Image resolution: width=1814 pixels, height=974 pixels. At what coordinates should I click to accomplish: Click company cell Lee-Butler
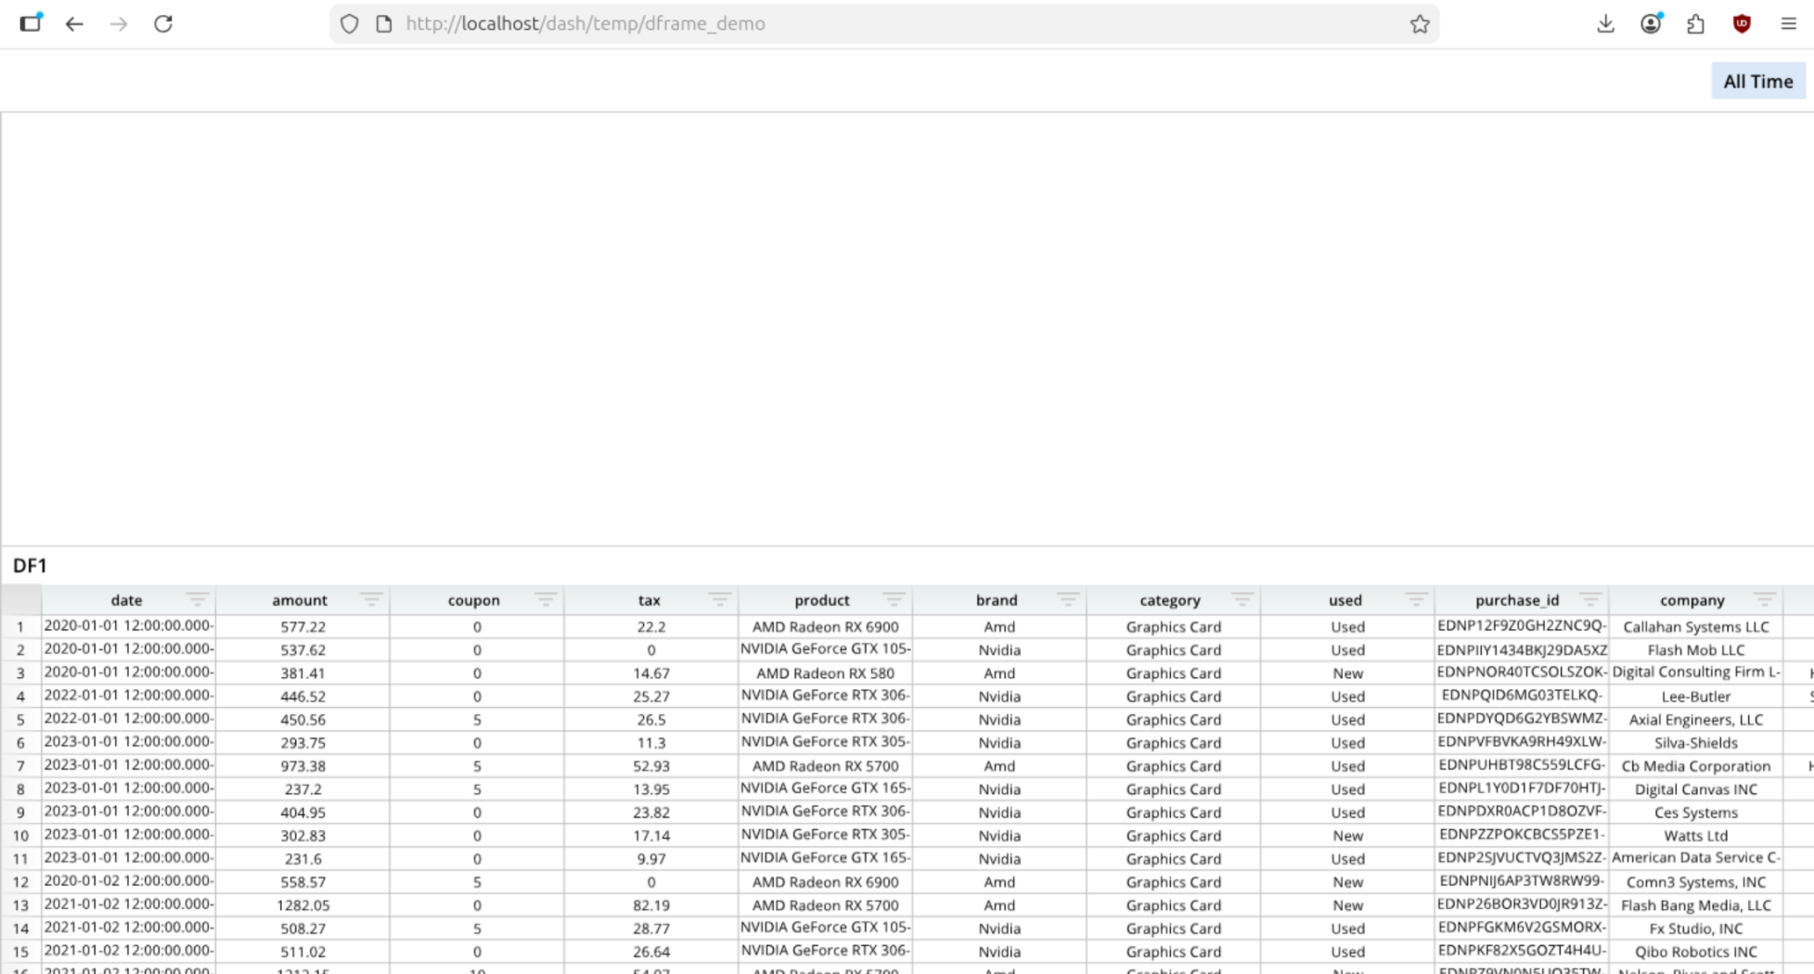(x=1696, y=697)
